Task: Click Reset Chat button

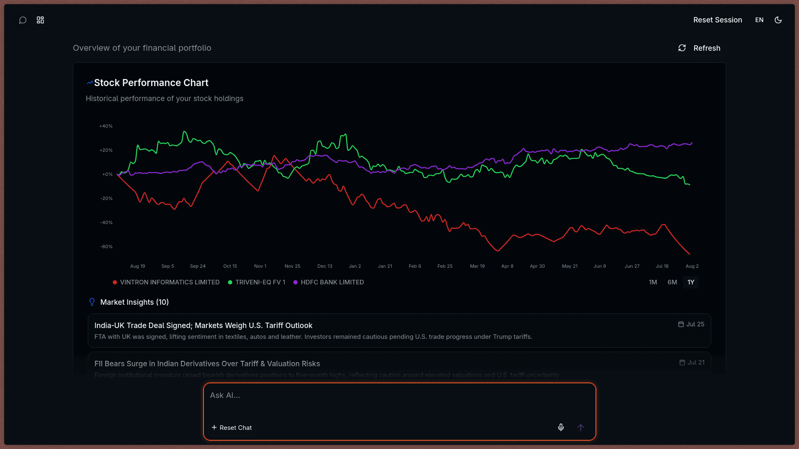Action: (x=232, y=428)
